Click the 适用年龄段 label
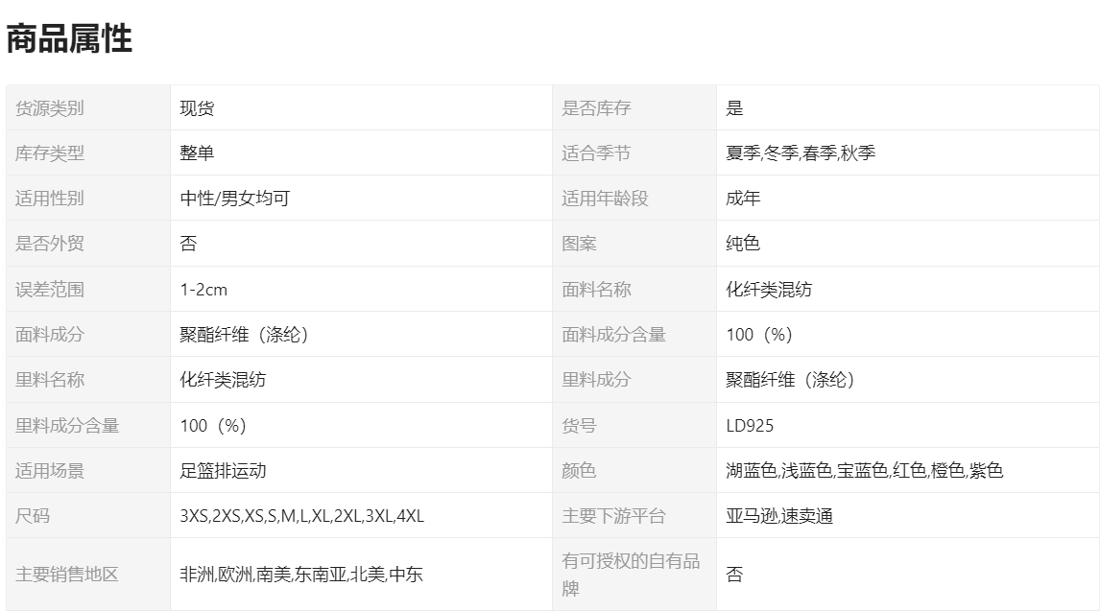The height and width of the screenshot is (611, 1100). pyautogui.click(x=605, y=199)
